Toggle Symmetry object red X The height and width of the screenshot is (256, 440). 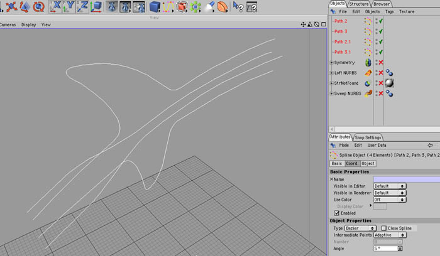(381, 63)
